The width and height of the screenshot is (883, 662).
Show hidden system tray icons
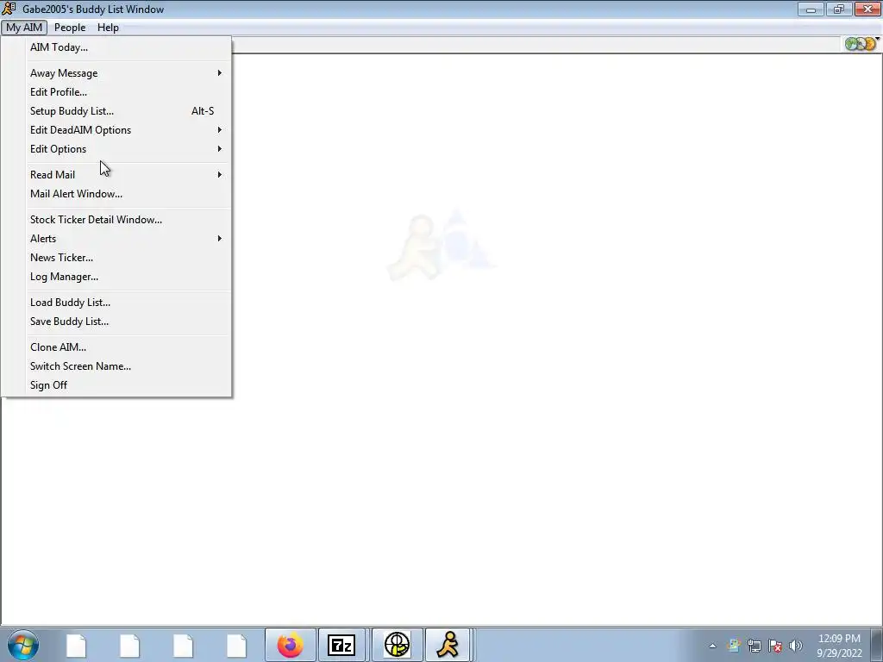pyautogui.click(x=713, y=646)
